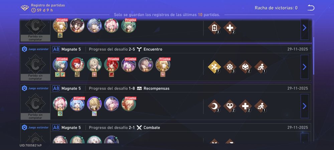This screenshot has width=334, height=150.
Task: Select the golden bond icon with 7
Action: pyautogui.click(x=214, y=67)
